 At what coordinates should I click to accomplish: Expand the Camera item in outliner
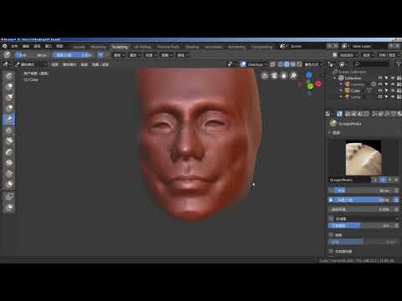click(x=341, y=84)
